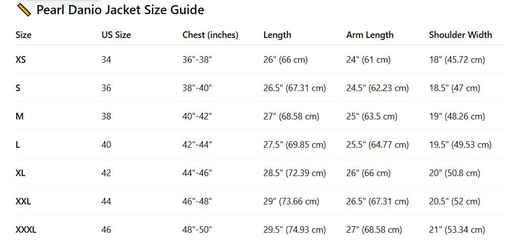The image size is (512, 252).
Task: Select the XXL size row label
Action: pyautogui.click(x=23, y=201)
